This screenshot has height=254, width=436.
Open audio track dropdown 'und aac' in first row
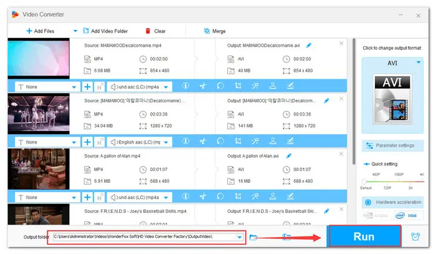(140, 87)
